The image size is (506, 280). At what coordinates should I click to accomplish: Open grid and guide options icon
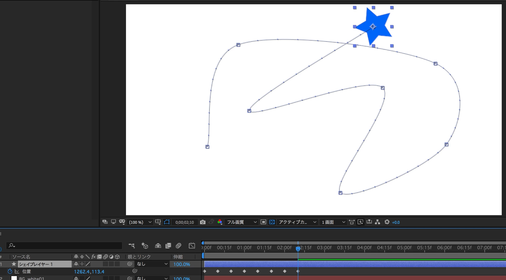click(x=158, y=222)
